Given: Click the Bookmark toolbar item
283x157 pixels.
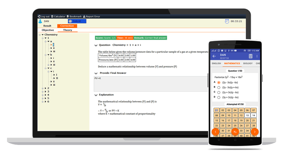Looking at the screenshot, I should pos(74,17).
